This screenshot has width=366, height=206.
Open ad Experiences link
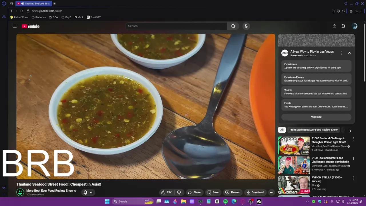[x=316, y=66]
